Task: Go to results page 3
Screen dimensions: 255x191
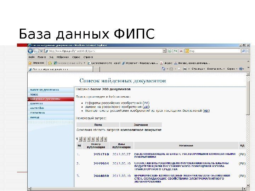Action: click(84, 139)
